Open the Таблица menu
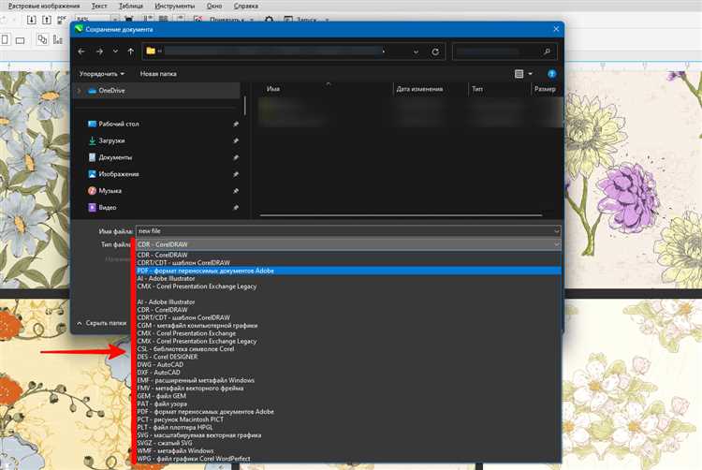 pyautogui.click(x=131, y=7)
